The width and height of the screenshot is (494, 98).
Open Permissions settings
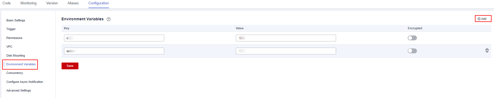tap(14, 38)
